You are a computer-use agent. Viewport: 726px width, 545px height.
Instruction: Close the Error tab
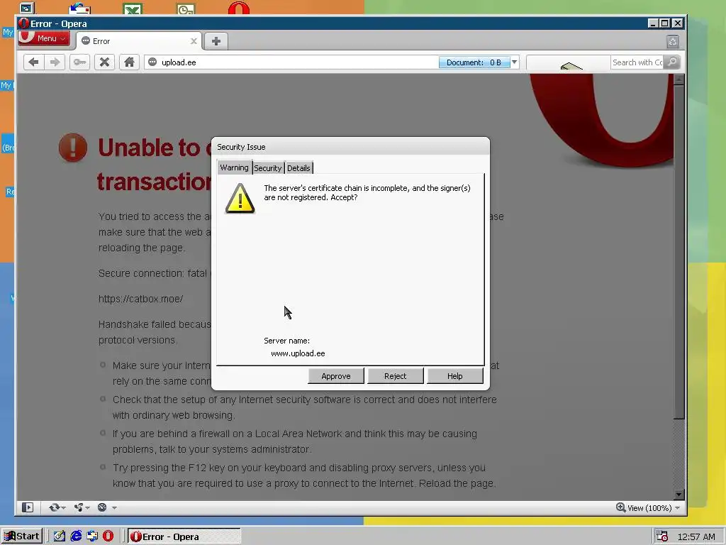click(194, 41)
